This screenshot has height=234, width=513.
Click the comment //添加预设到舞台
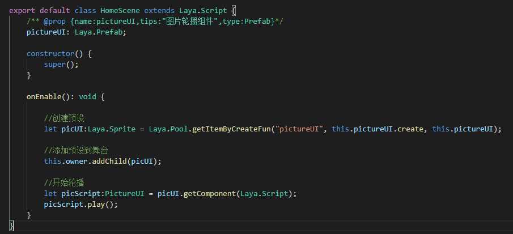76,150
